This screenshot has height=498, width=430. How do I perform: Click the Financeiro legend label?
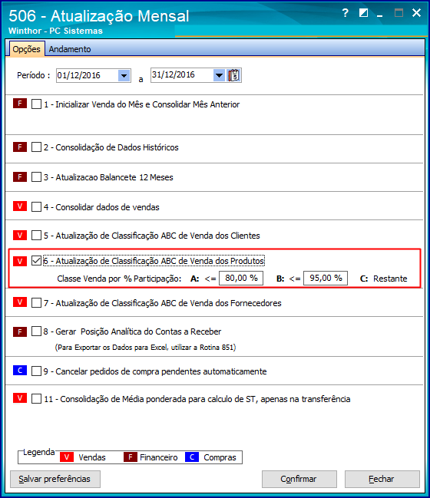click(x=159, y=457)
